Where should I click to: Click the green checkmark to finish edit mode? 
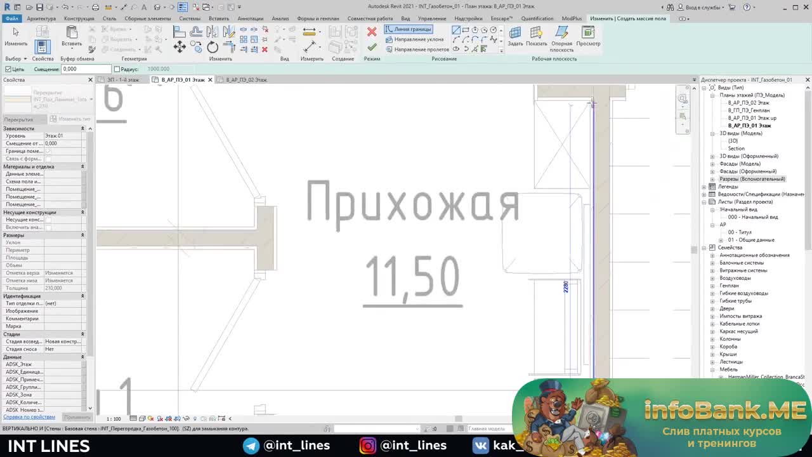pyautogui.click(x=372, y=47)
